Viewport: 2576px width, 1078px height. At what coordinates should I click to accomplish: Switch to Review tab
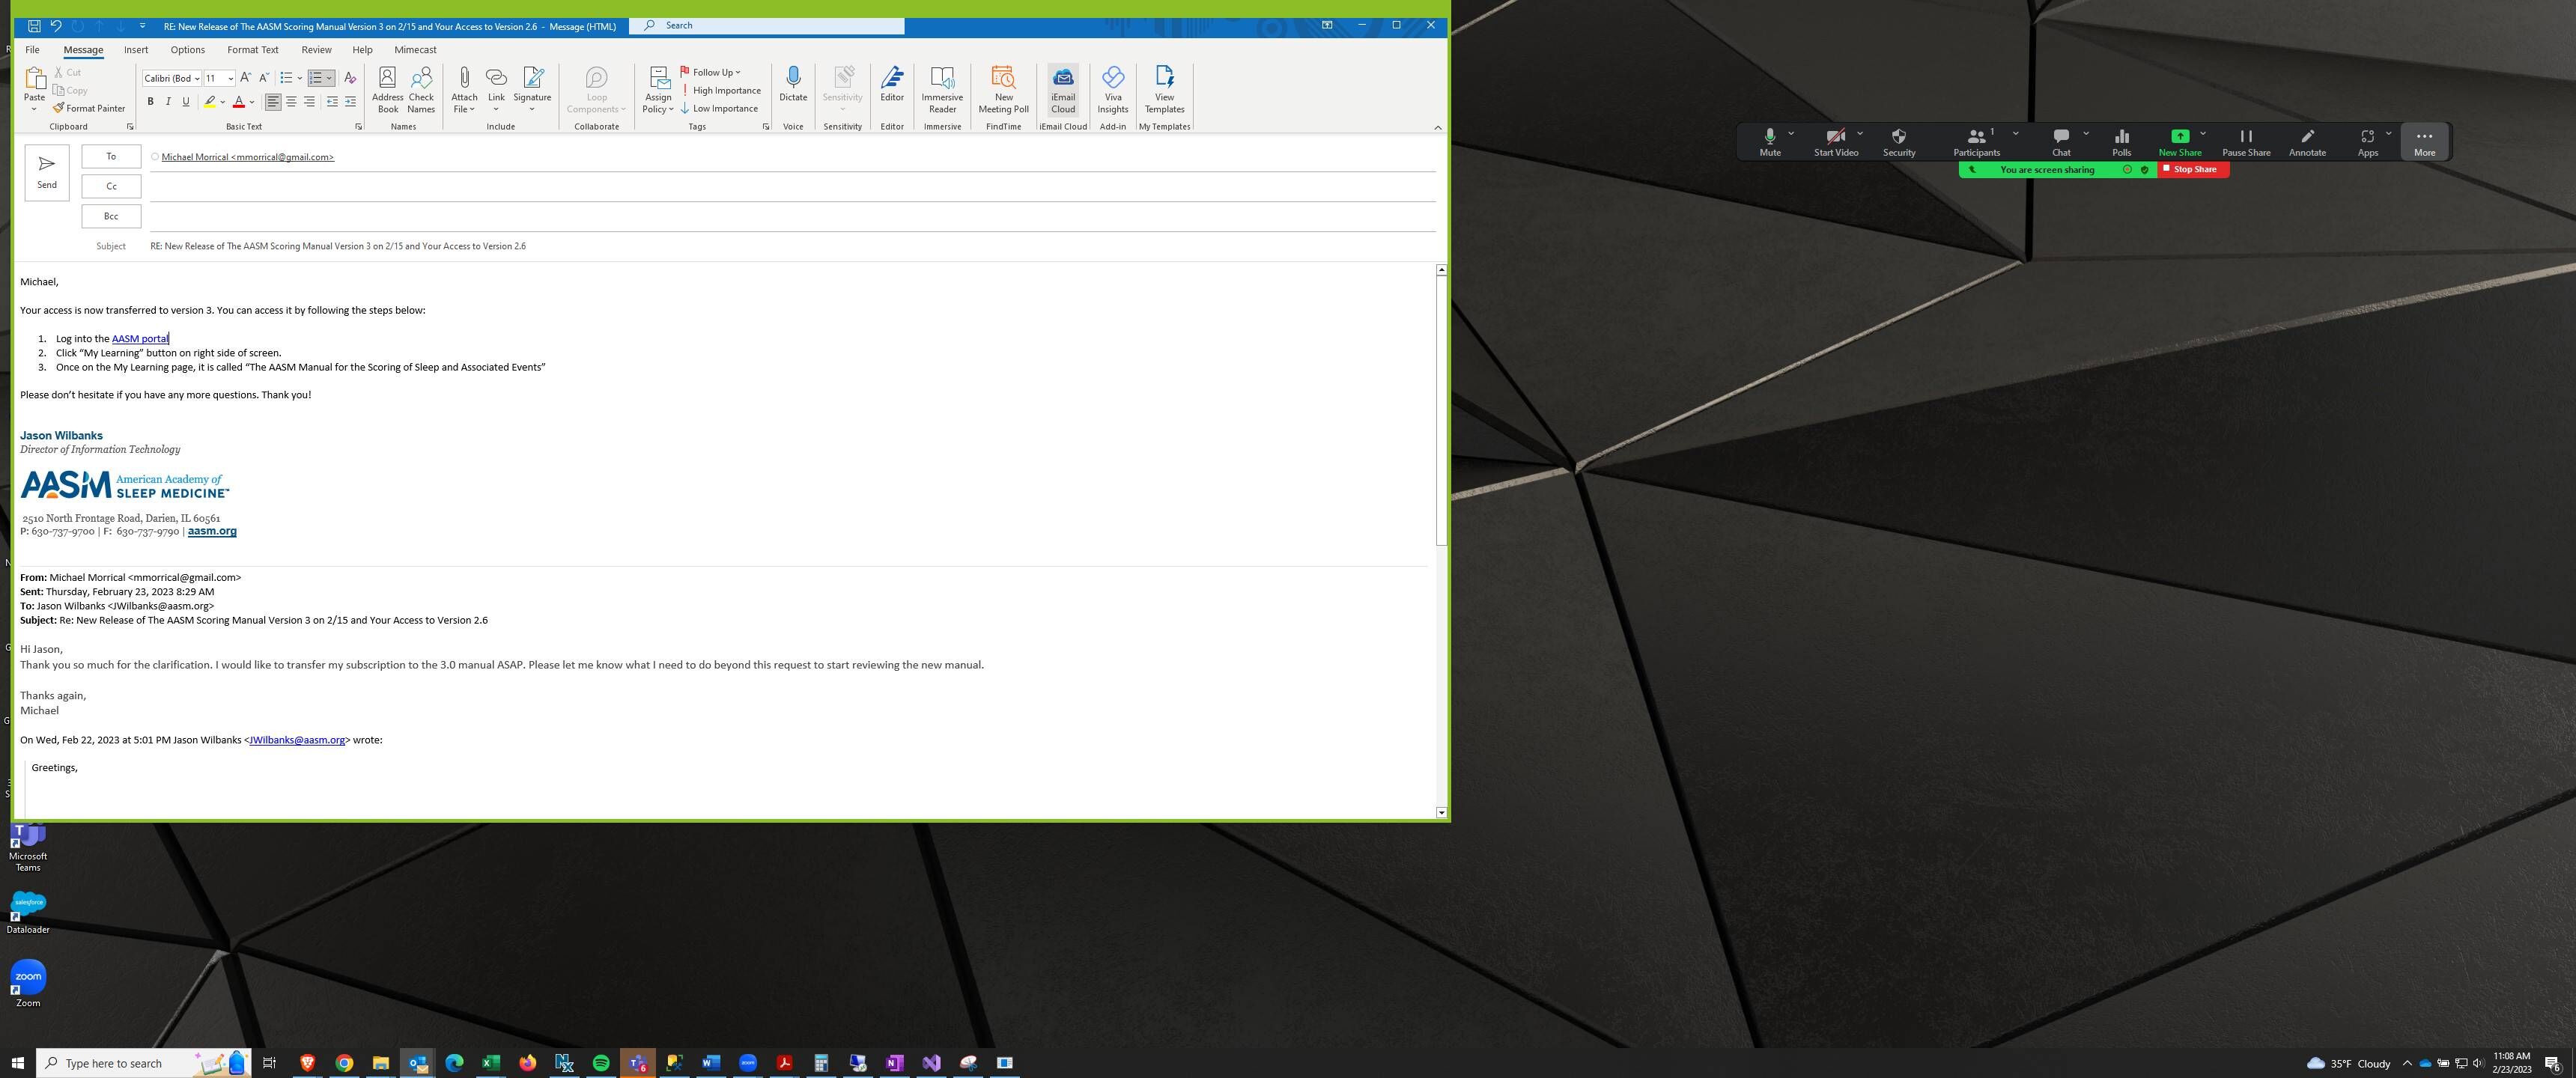[x=316, y=49]
